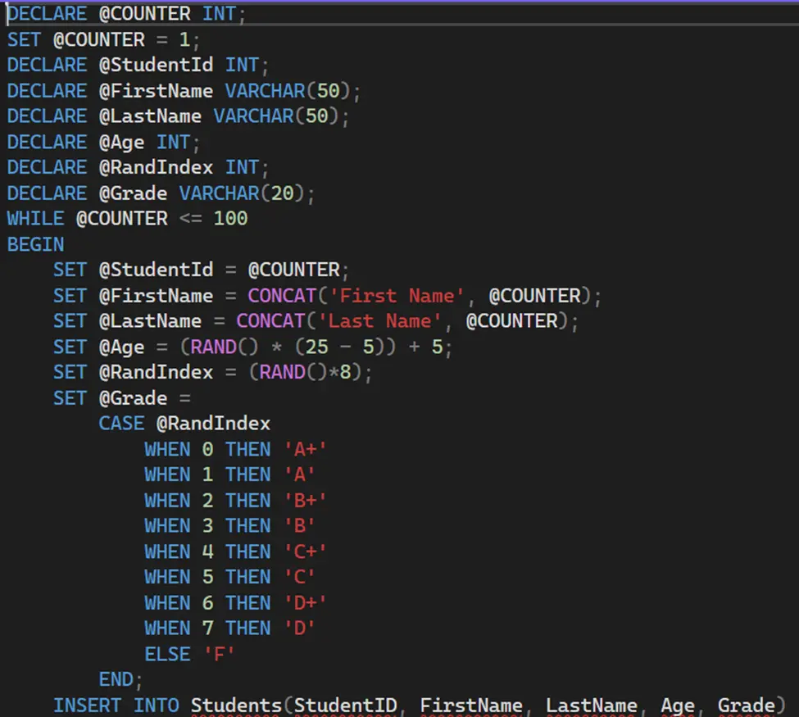Click the Age column in the INSERT list
This screenshot has height=717, width=799.
coord(678,706)
